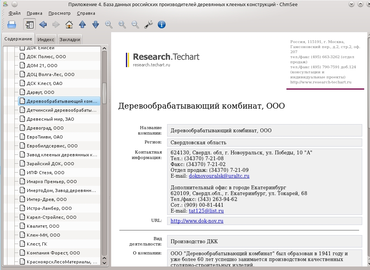Open Истра-Ламбер, ООО page
This screenshot has width=370, height=270.
[49, 208]
